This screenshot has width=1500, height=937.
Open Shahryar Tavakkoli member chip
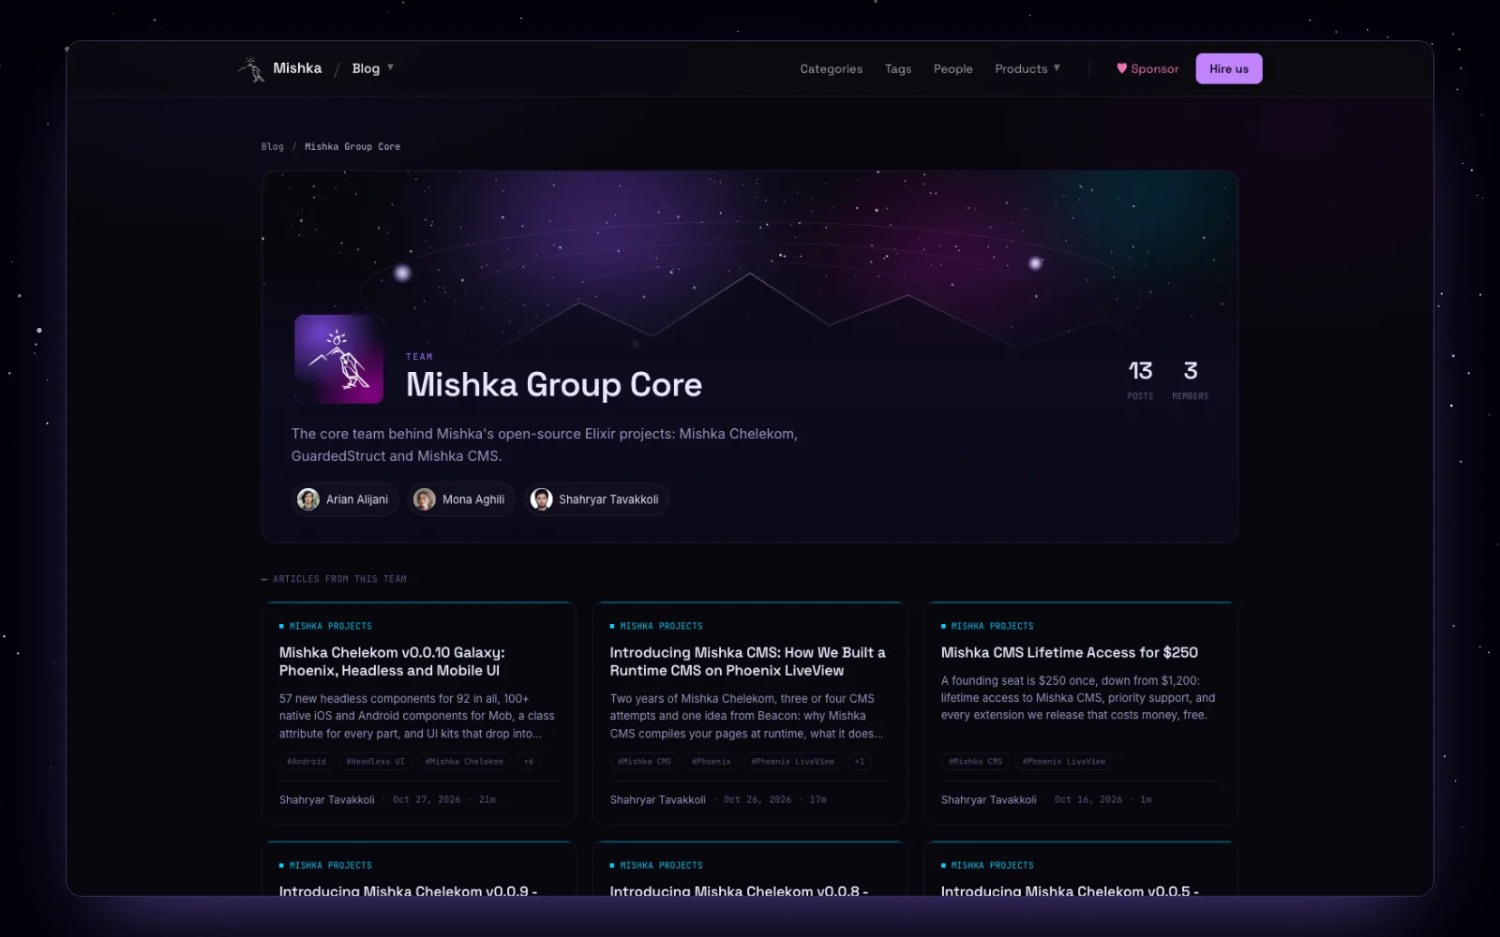pyautogui.click(x=596, y=499)
